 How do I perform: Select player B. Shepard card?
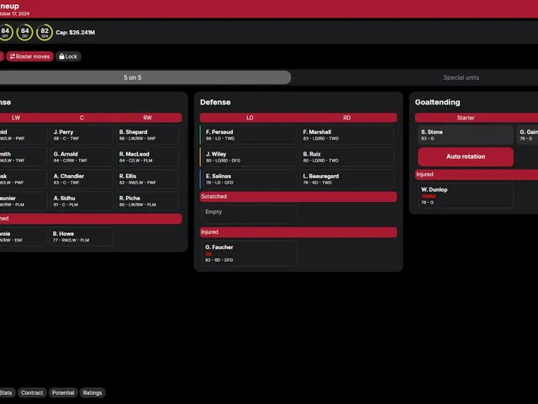148,135
